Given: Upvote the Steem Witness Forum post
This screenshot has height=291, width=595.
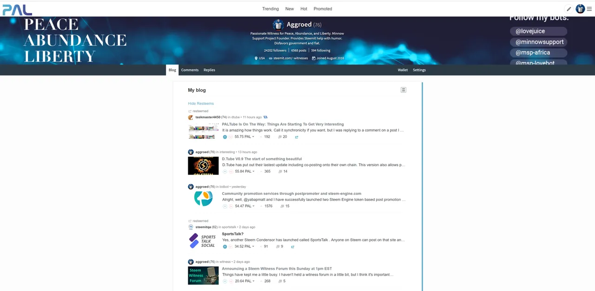Looking at the screenshot, I should (225, 281).
